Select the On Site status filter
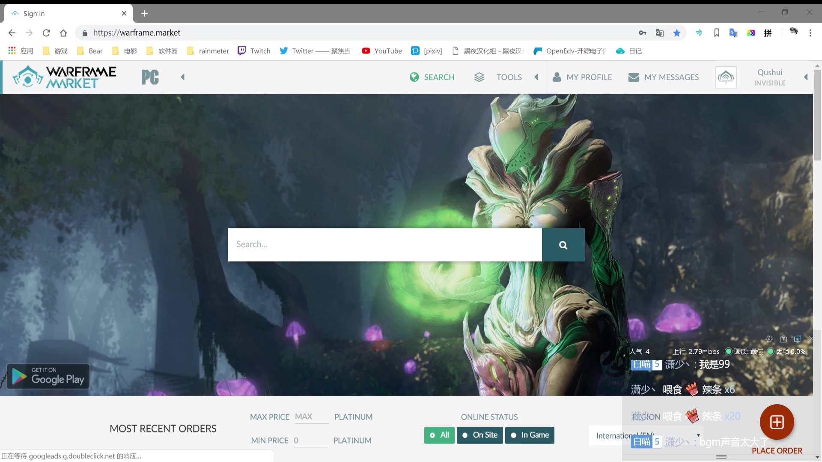The height and width of the screenshot is (462, 822). point(480,435)
